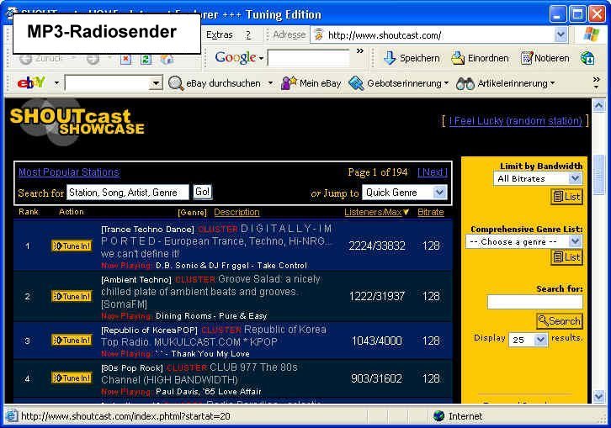The width and height of the screenshot is (611, 428).
Task: Click the Einordnen folder icon
Action: 458,58
